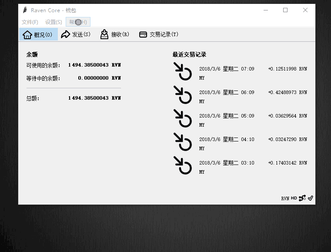Click the network connections status icon
Image resolution: width=331 pixels, height=252 pixels.
[302, 198]
